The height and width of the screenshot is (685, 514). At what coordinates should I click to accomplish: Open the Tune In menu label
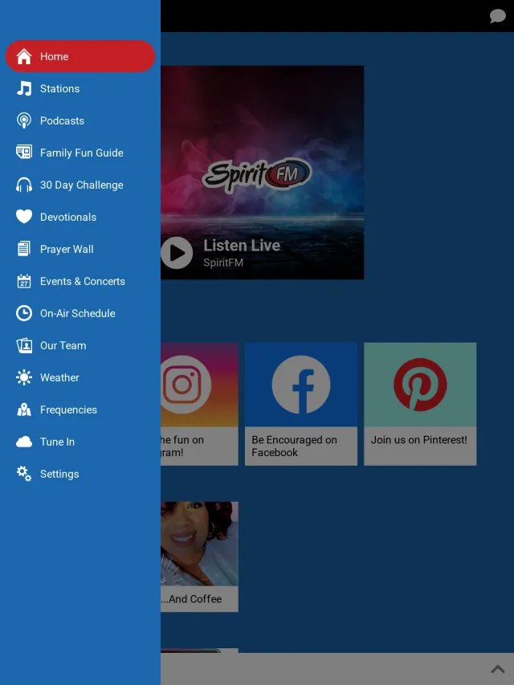[57, 442]
